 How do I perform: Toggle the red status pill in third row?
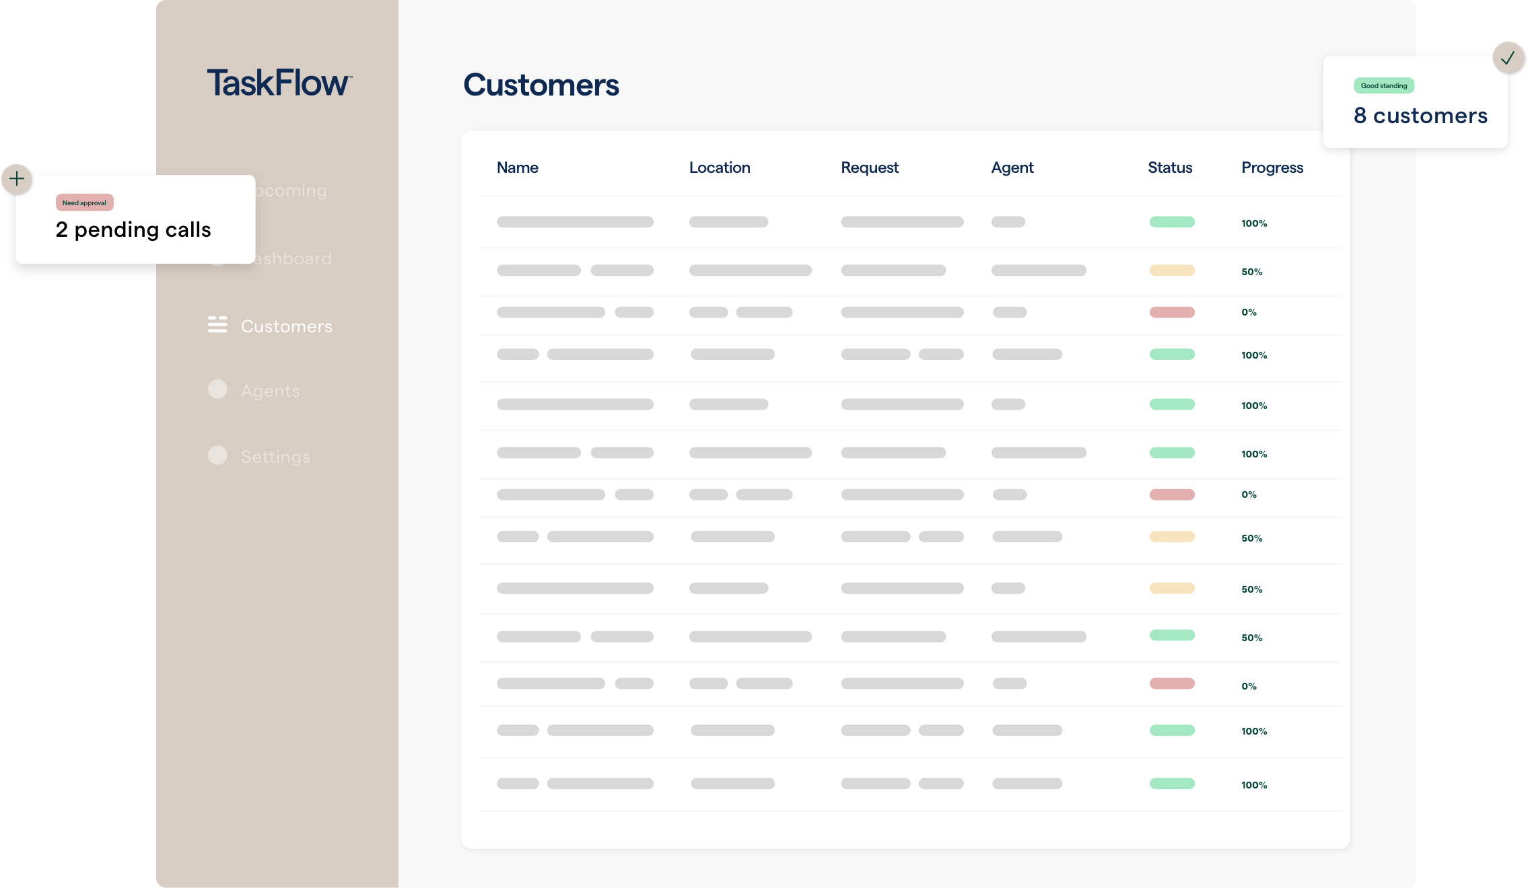pos(1172,312)
